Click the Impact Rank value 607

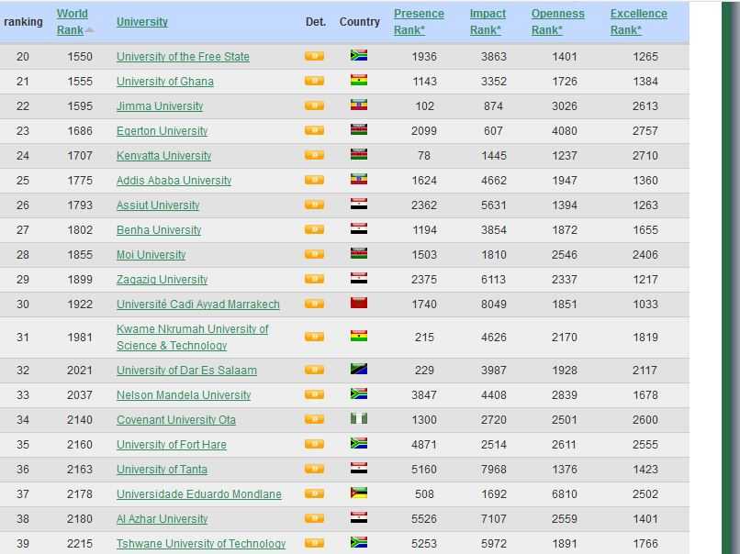tap(493, 131)
